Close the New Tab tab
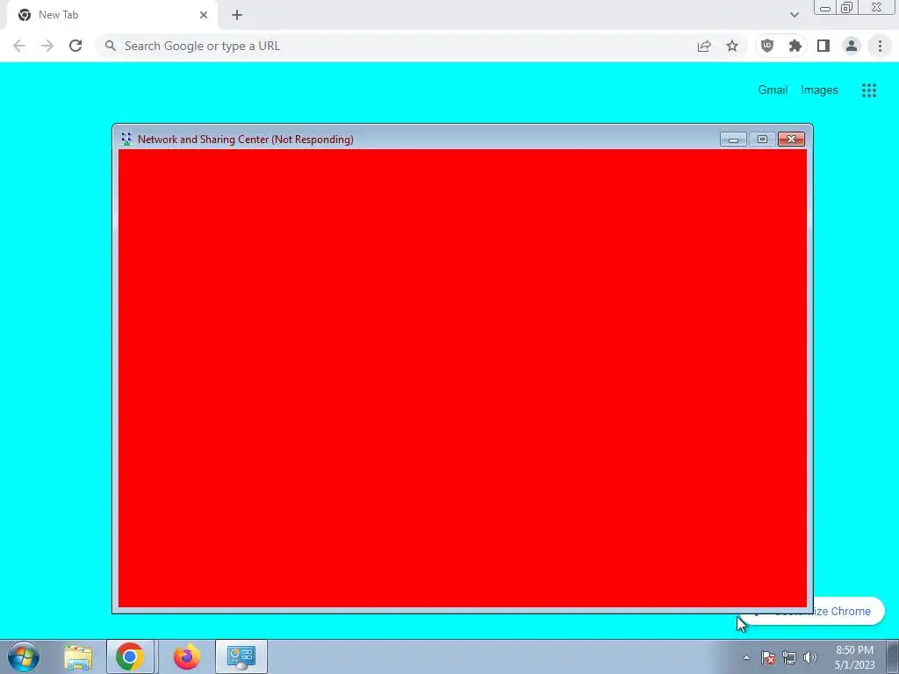The width and height of the screenshot is (899, 674). click(204, 15)
